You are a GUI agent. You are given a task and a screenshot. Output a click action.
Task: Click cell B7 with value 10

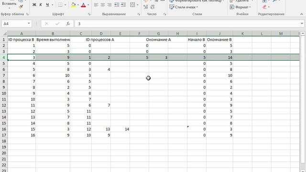coord(53,75)
